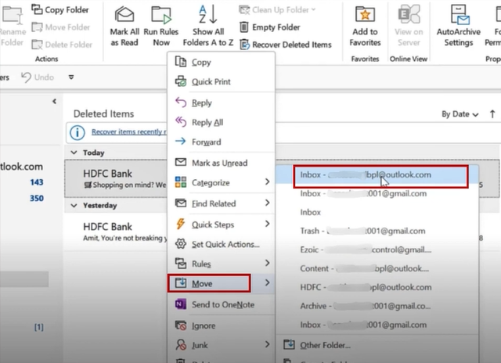Expand Find Related submenu arrow
Viewport: 501px width, 363px height.
pyautogui.click(x=267, y=203)
